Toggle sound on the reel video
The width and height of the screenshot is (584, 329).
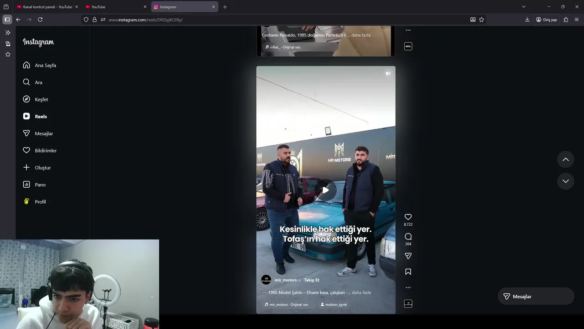[x=388, y=74]
